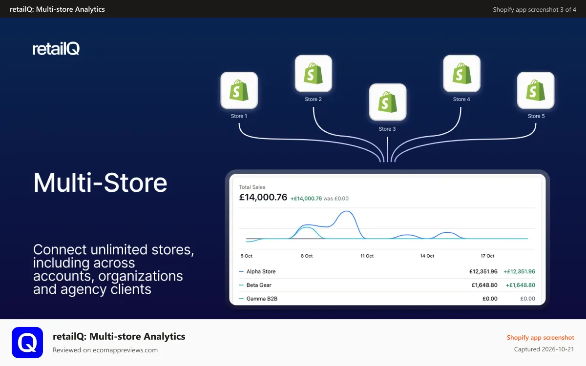The width and height of the screenshot is (586, 366).
Task: Click the Store 5 Shopify bag icon
Action: pos(536,90)
